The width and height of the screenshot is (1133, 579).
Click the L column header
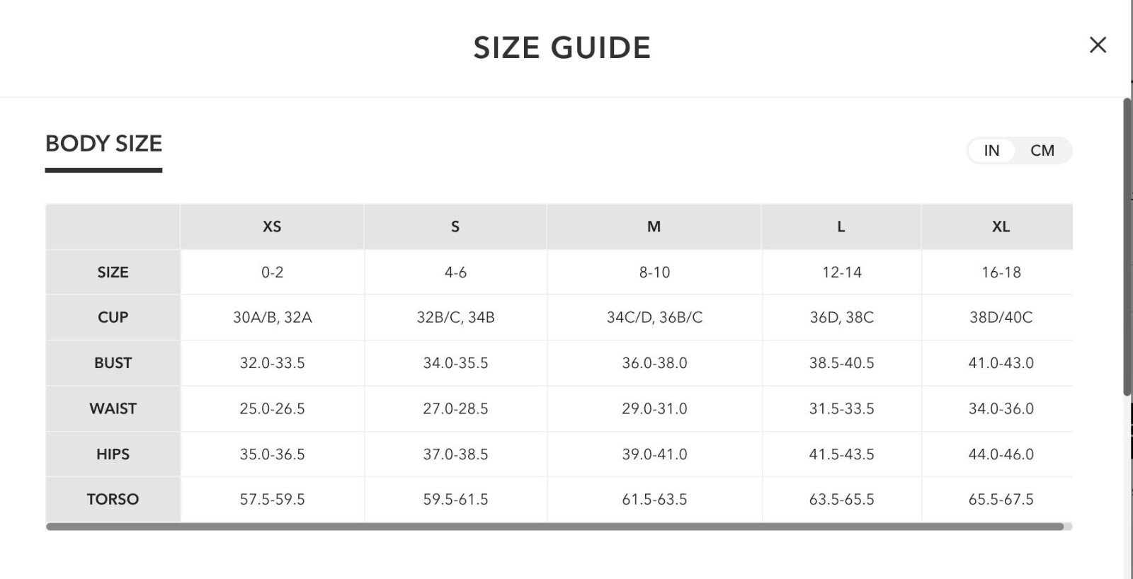[841, 227]
